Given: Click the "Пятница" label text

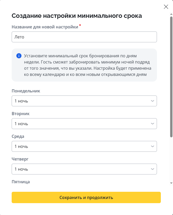Looking at the screenshot, I should tap(21, 182).
